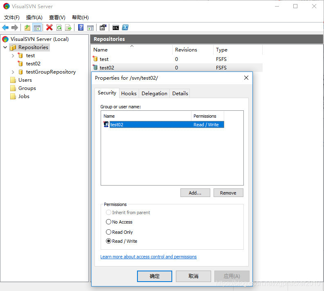Click the Up One Level folder icon
This screenshot has width=324, height=291.
(x=27, y=27)
